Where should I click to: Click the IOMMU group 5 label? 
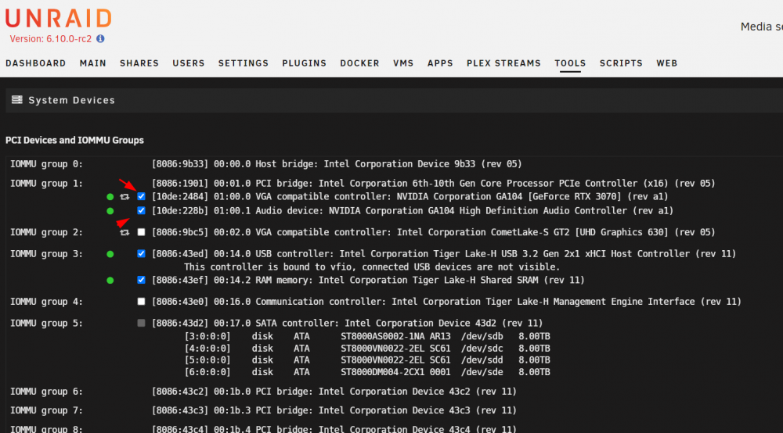[46, 323]
